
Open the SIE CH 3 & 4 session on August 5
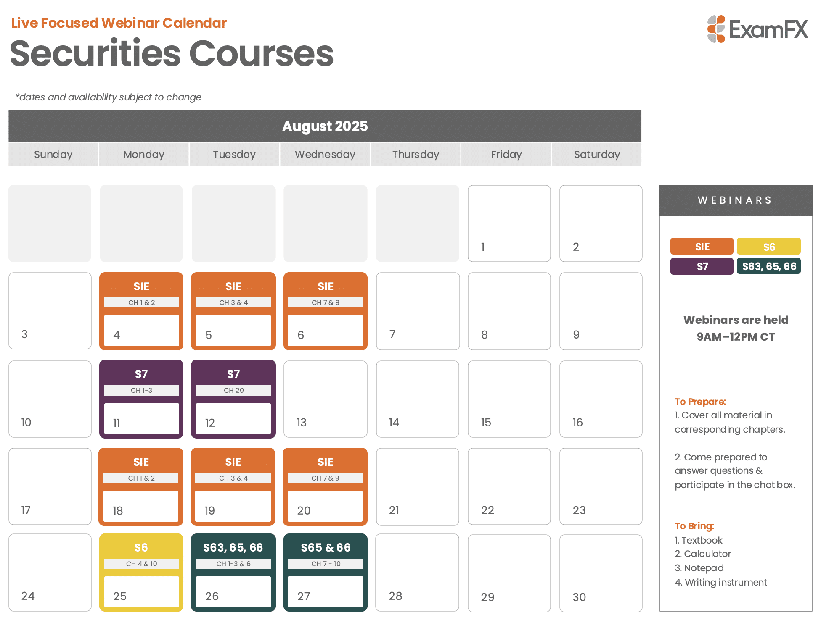pos(233,311)
